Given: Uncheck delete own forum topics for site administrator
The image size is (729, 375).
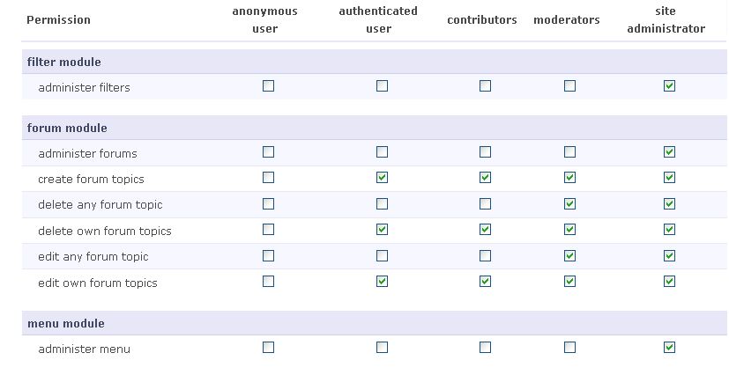Looking at the screenshot, I should tap(669, 230).
